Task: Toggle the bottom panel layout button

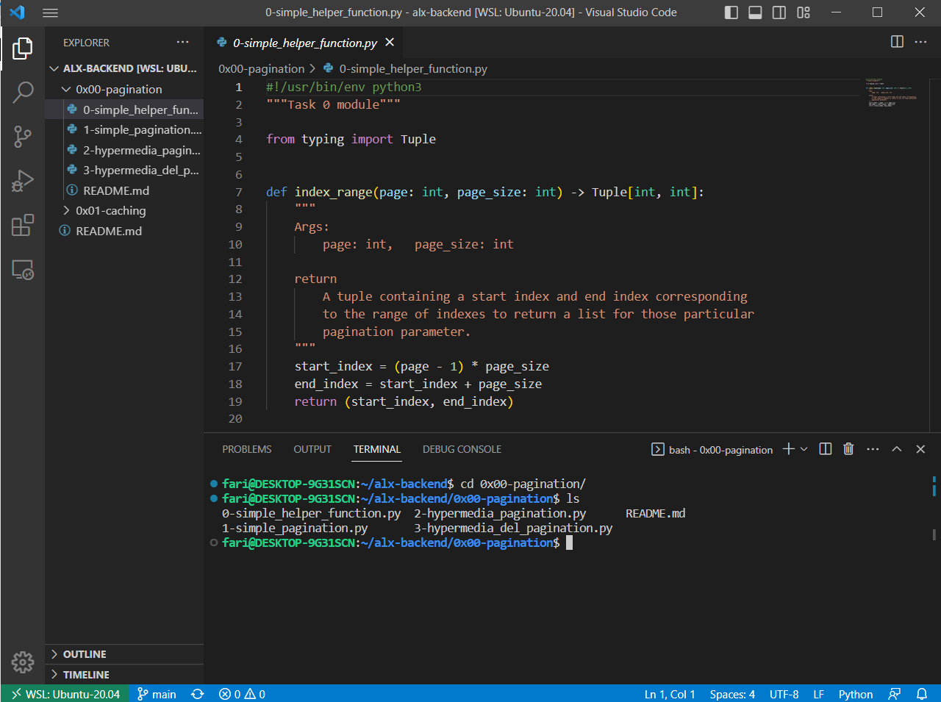Action: click(755, 12)
